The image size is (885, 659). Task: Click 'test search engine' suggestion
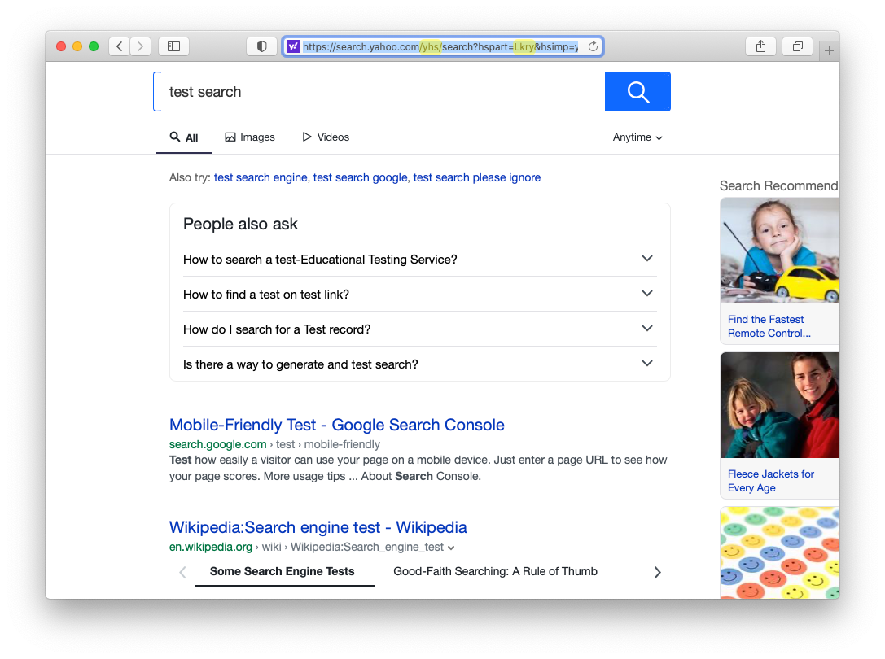(261, 177)
